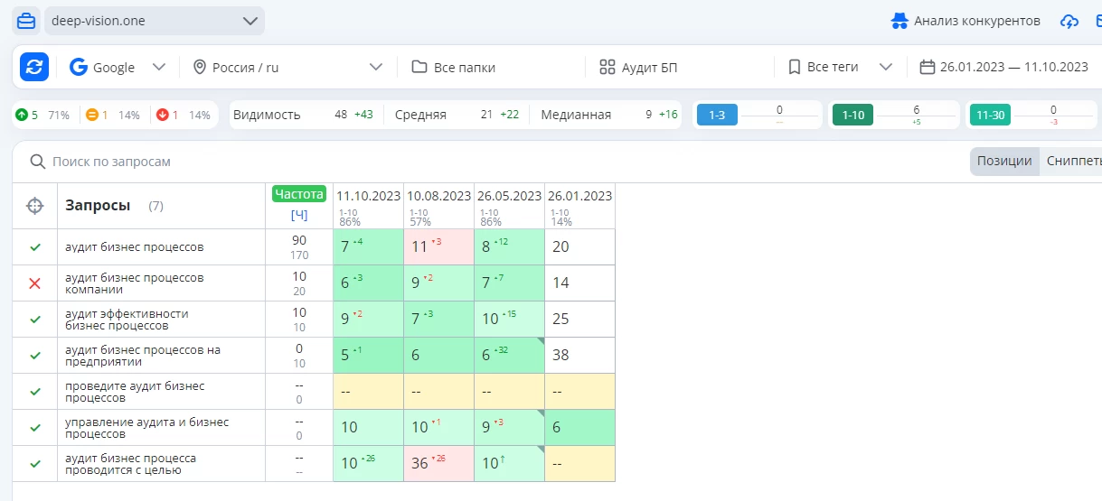Click the blue refresh positions icon

[x=34, y=67]
